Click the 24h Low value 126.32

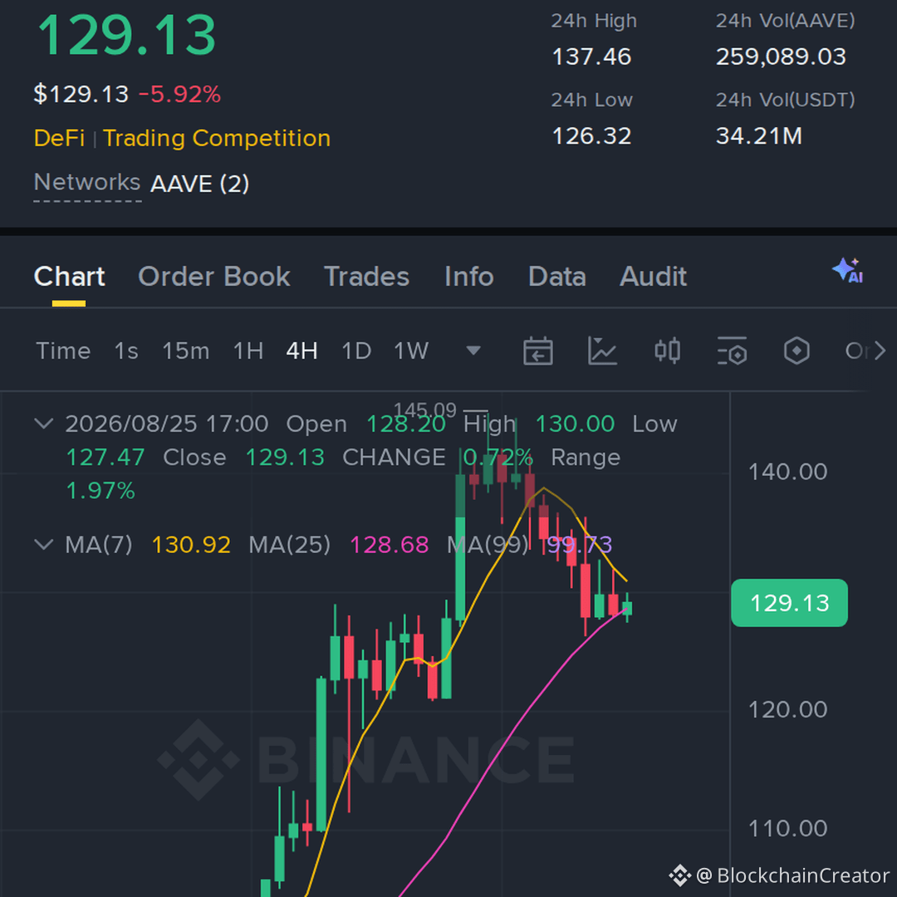(x=591, y=136)
